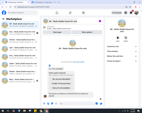Open Task View on the taskbar
Screen dimensions: 142x113
8,111
